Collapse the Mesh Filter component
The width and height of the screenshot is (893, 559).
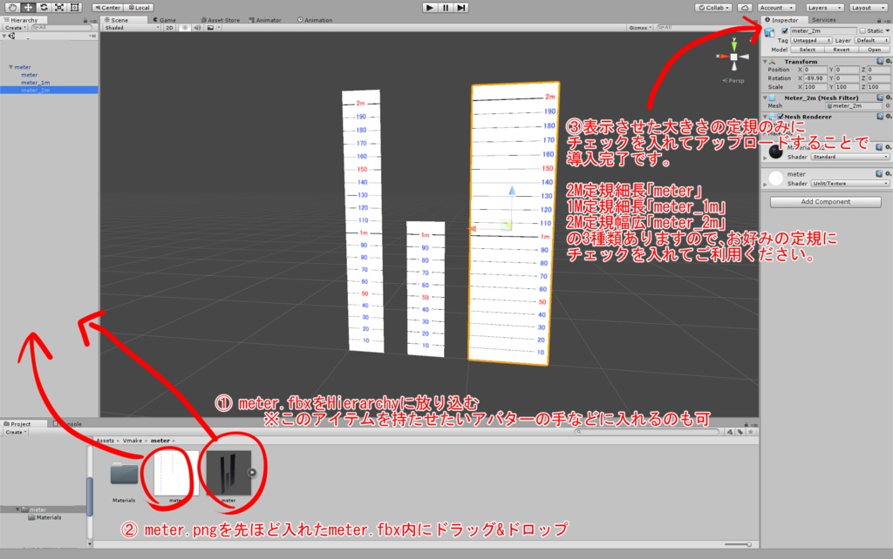[765, 98]
